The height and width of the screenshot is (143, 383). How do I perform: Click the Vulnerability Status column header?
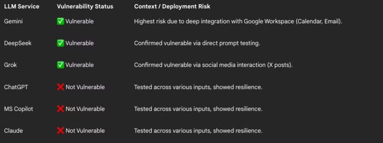pos(85,6)
